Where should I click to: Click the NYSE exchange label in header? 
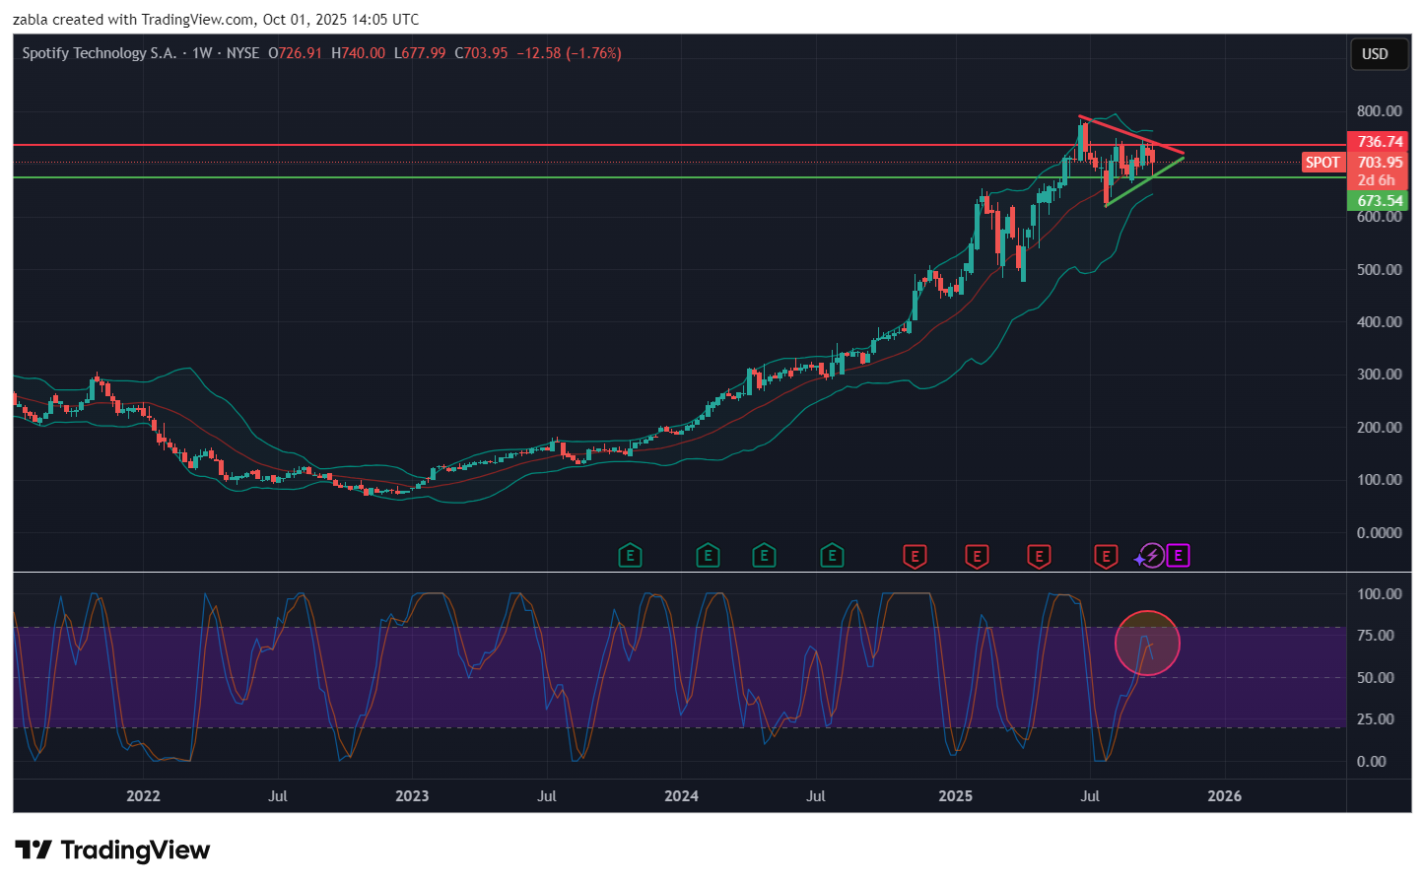coord(242,53)
